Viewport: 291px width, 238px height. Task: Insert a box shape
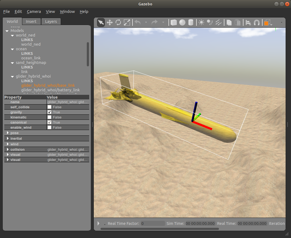click(x=174, y=23)
